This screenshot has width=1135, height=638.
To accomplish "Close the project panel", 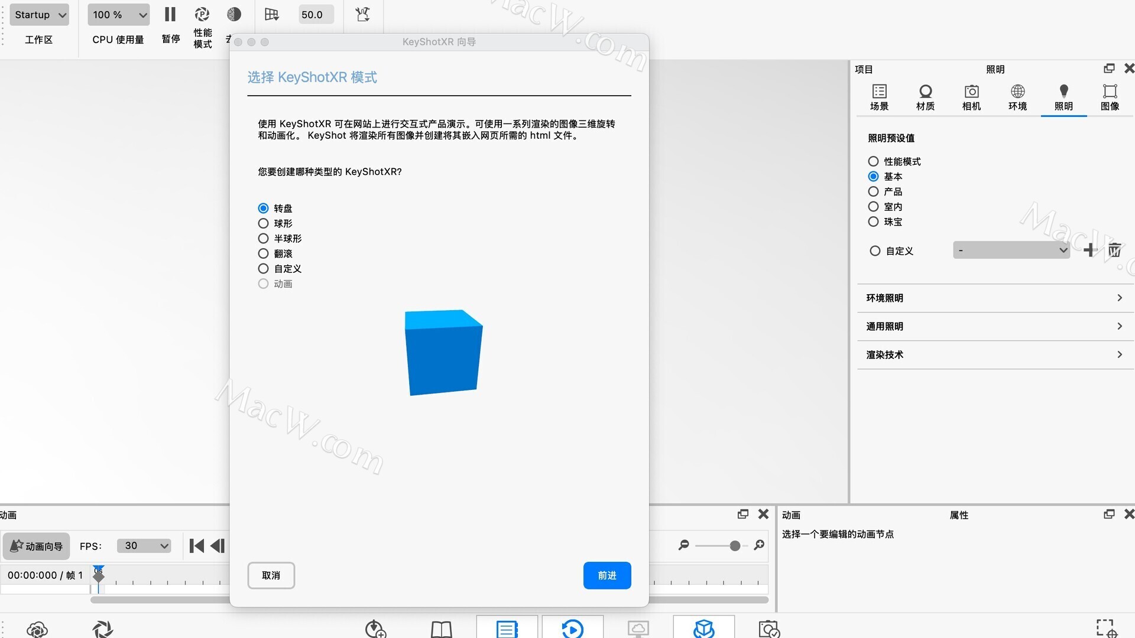I will [1129, 69].
